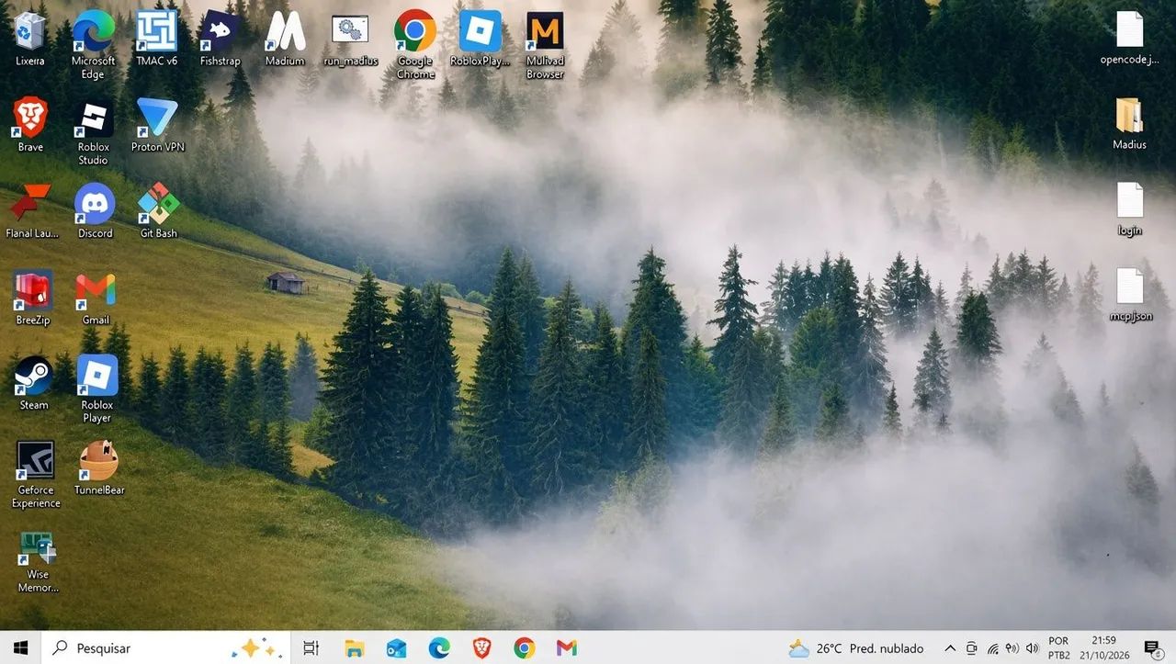Select the opencode.json file on desktop

1129,39
